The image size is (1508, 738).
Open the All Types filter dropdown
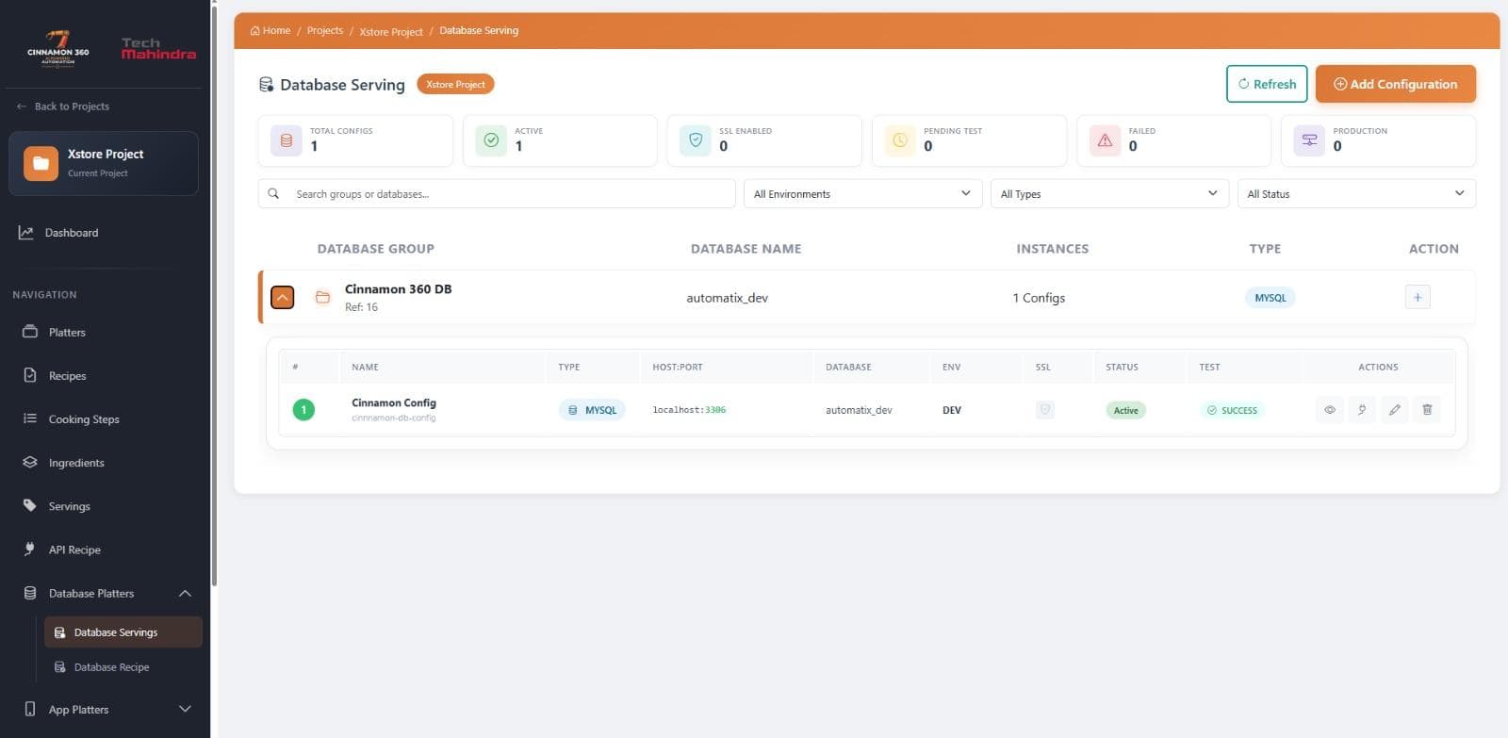coord(1109,193)
